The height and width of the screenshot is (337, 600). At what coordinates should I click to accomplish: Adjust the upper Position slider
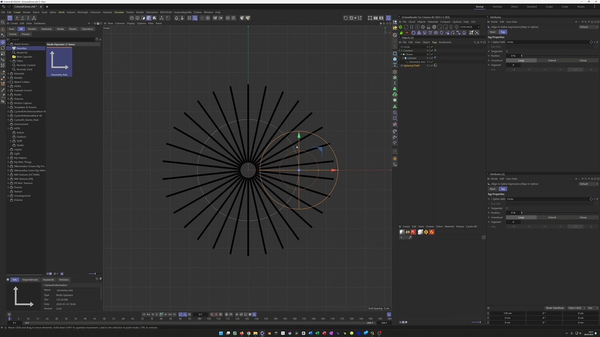click(560, 56)
